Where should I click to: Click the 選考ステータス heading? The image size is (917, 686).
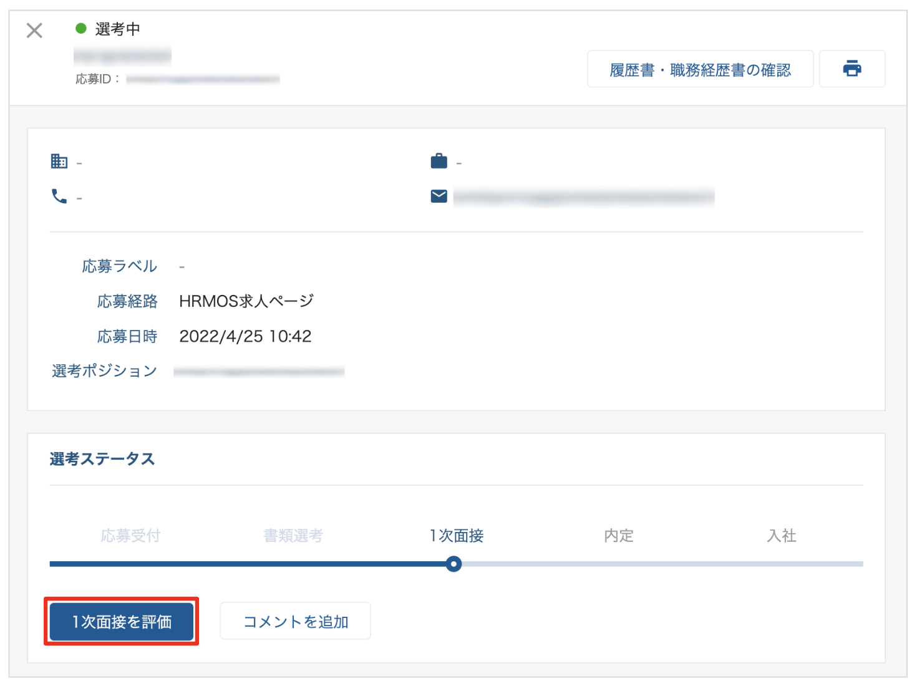[102, 459]
